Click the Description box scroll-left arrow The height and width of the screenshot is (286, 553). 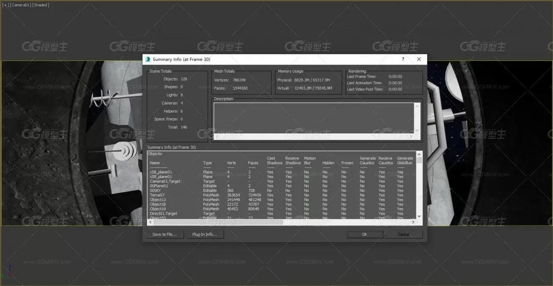tap(217, 136)
